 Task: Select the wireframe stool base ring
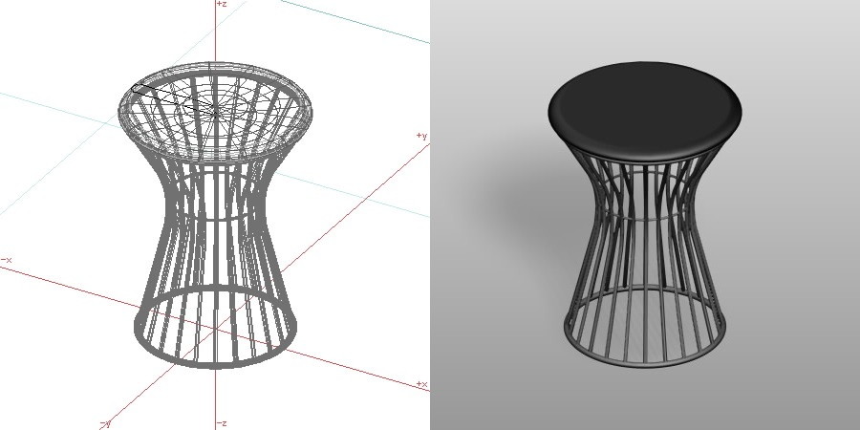click(x=216, y=327)
